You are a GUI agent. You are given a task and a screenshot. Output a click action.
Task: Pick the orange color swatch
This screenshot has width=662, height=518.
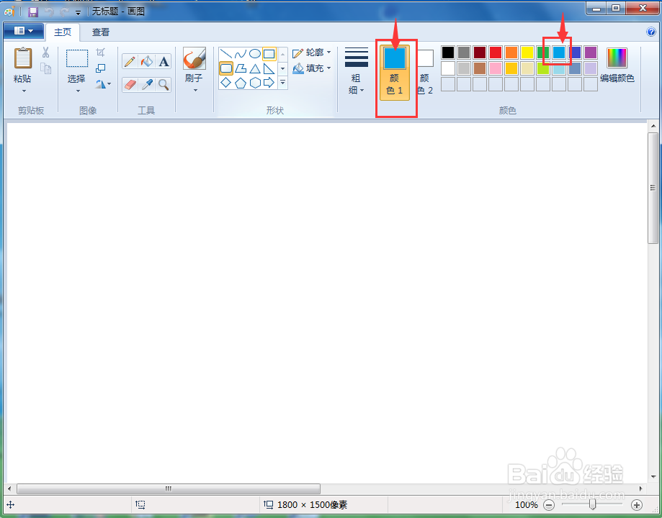tap(511, 53)
